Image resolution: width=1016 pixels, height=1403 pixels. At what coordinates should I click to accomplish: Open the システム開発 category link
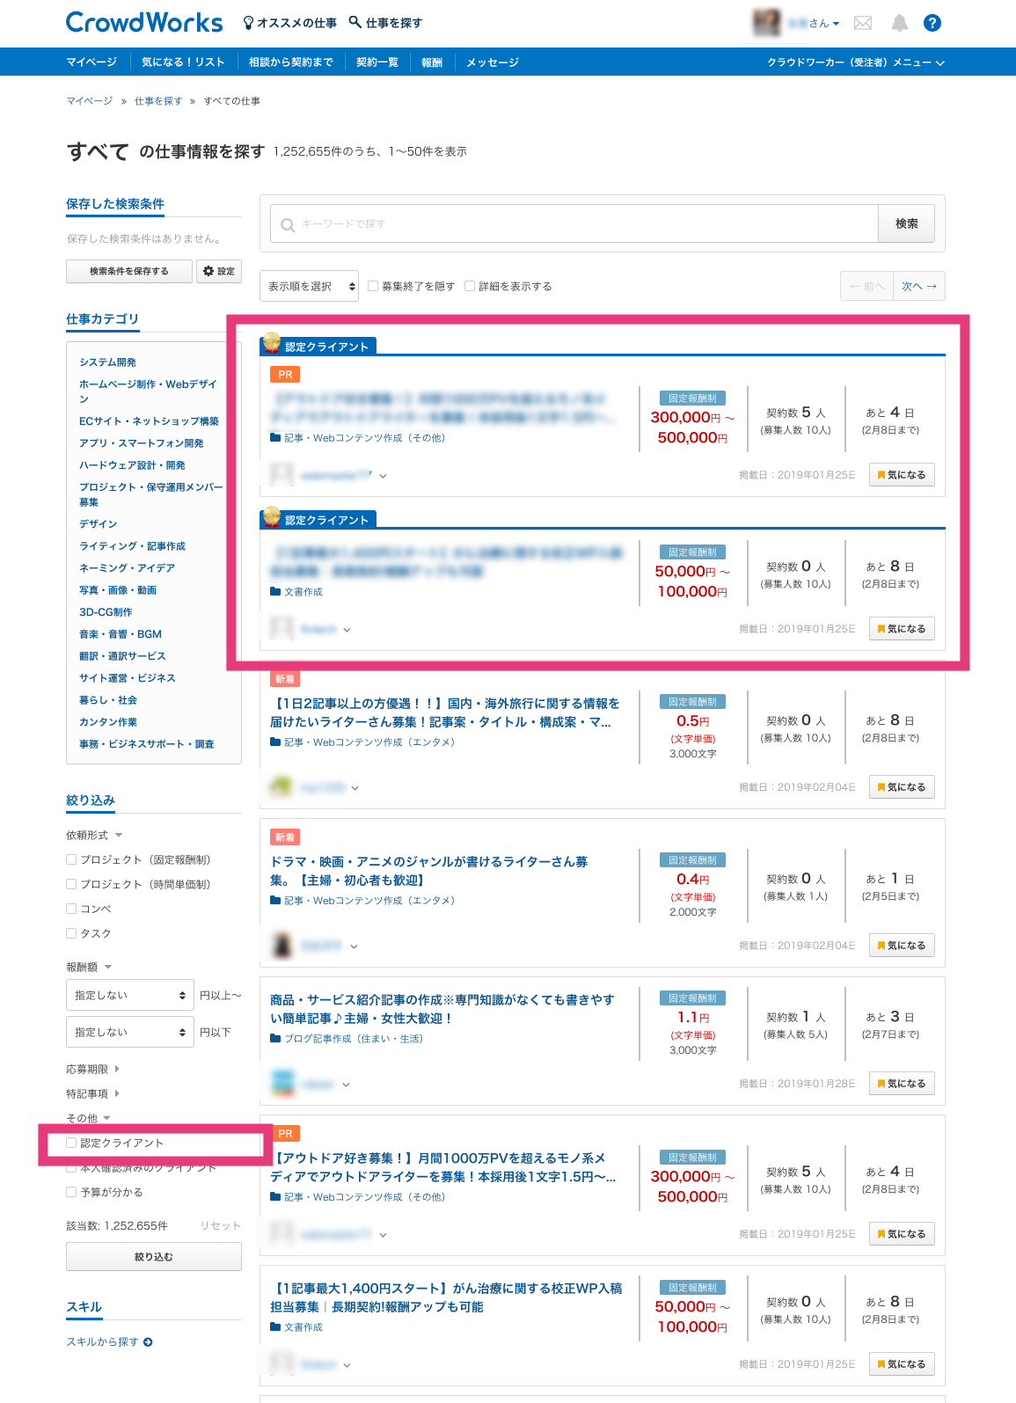coord(107,362)
